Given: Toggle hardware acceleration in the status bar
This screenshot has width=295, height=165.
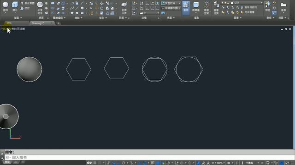Looking at the screenshot, I should 282,163.
